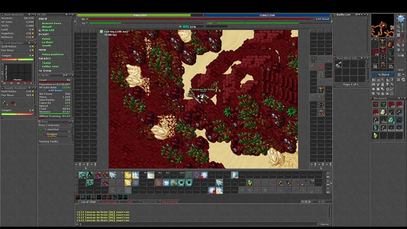Image resolution: width=407 pixels, height=229 pixels.
Task: Click the Stop button under the minimap
Action: coord(401,70)
